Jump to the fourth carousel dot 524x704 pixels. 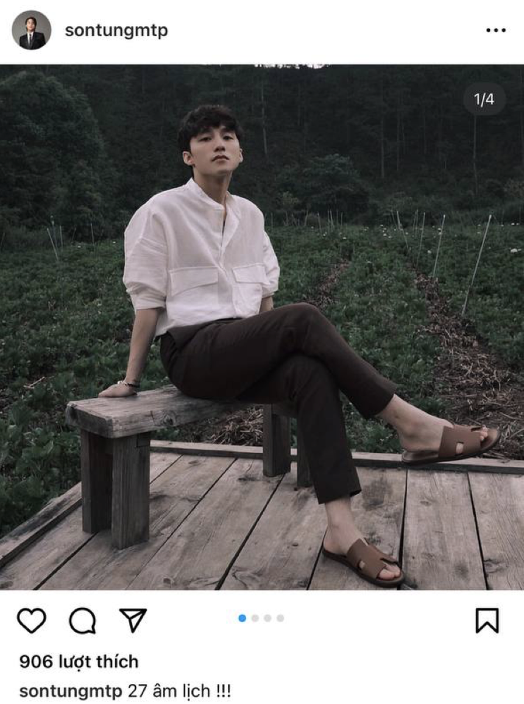pyautogui.click(x=280, y=618)
